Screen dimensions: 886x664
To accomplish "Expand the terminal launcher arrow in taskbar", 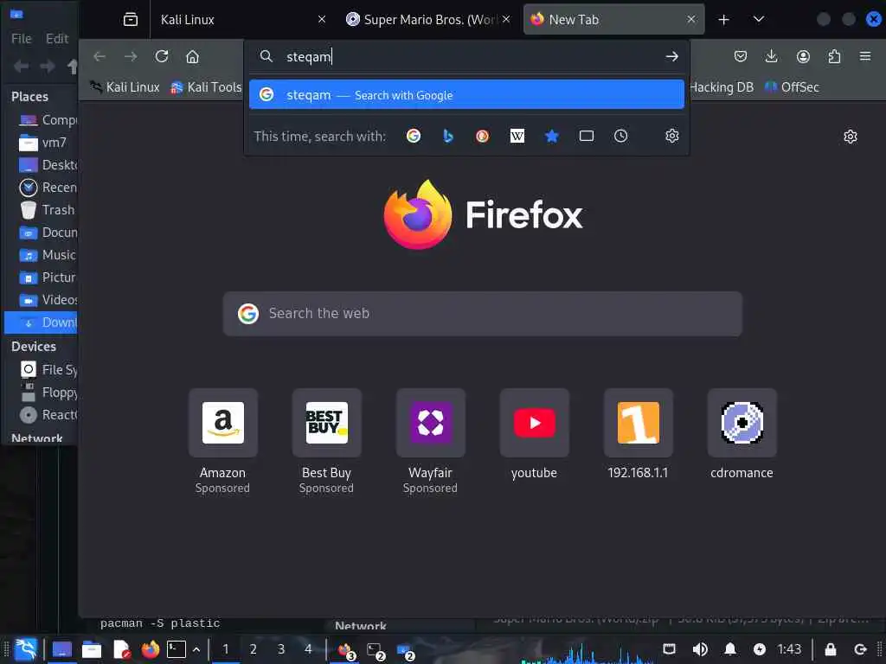I will tap(196, 649).
